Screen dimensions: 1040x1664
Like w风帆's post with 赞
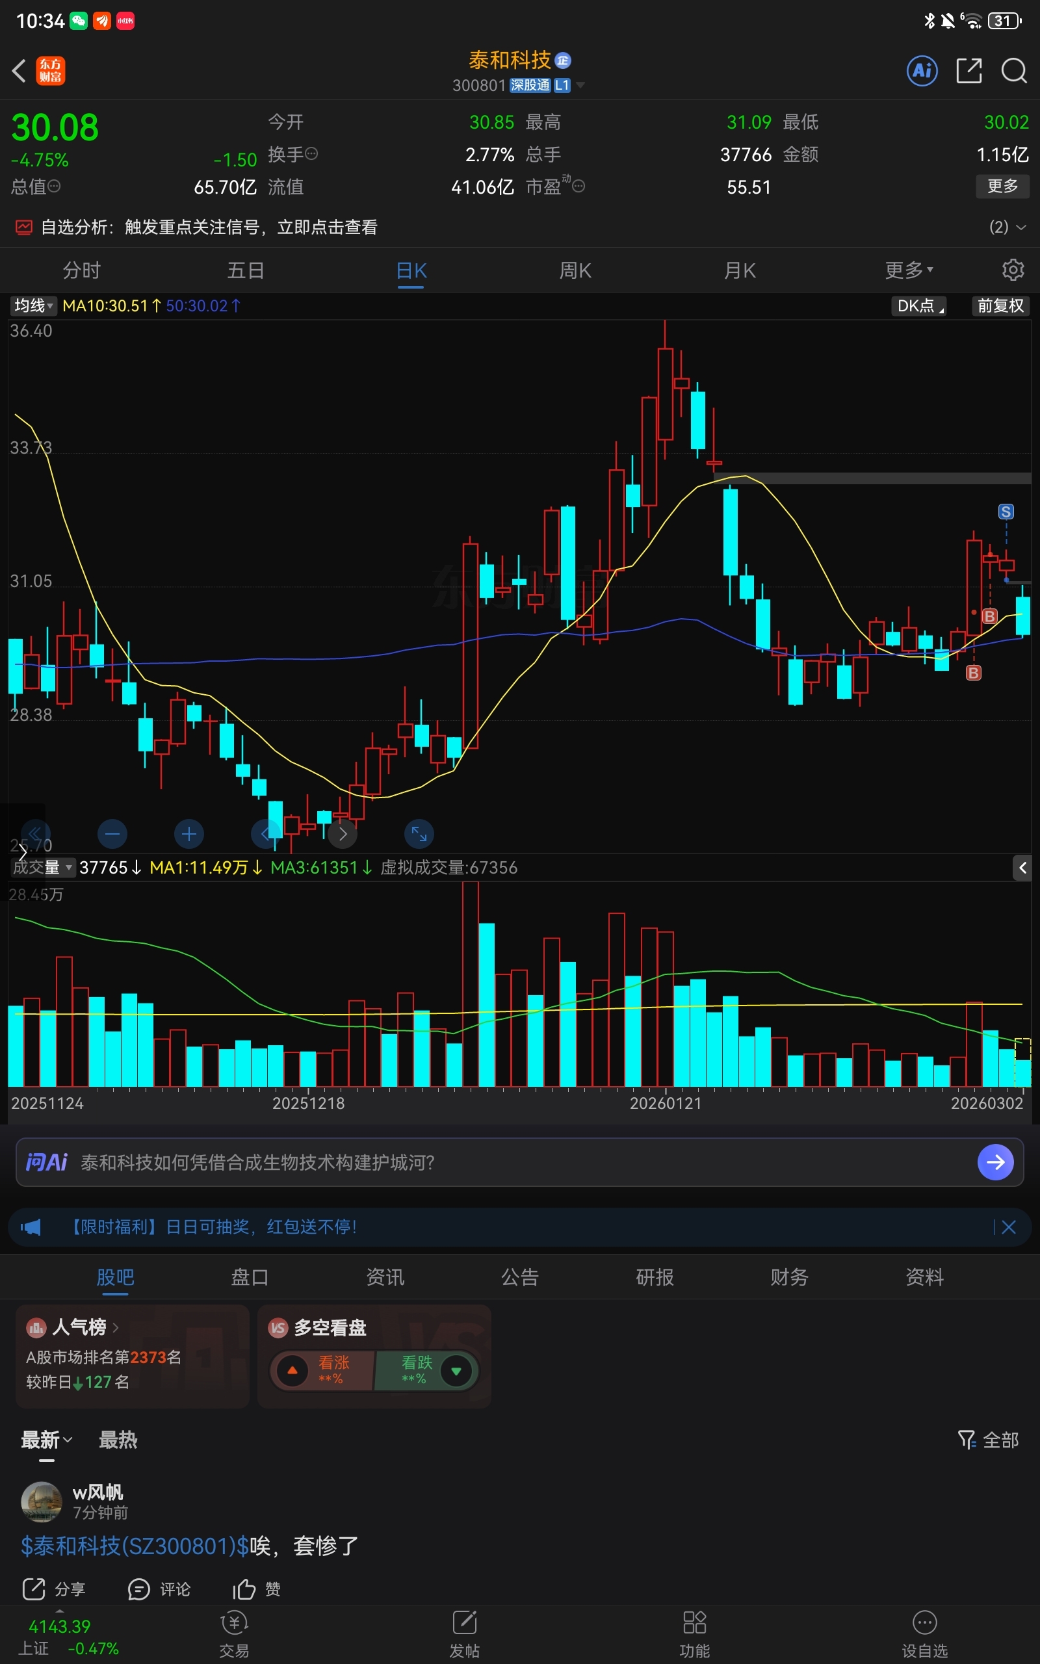(256, 1589)
